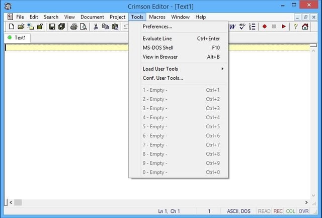Image resolution: width=322 pixels, height=218 pixels.
Task: Select Evaluate Line menu entry
Action: [x=179, y=39]
